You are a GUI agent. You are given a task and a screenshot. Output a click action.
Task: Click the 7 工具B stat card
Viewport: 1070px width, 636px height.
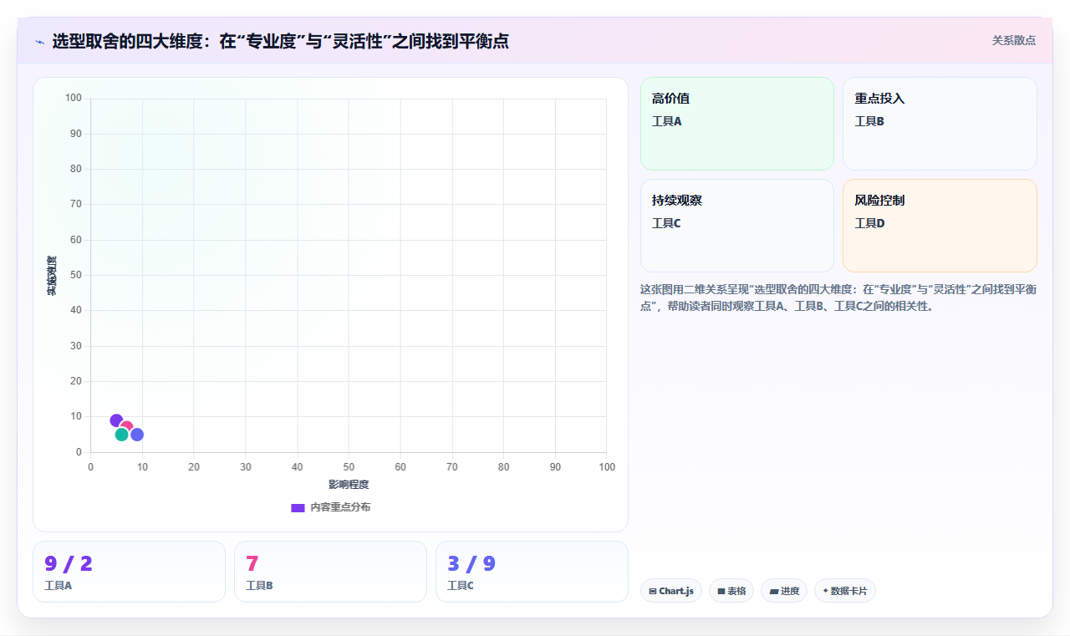[330, 572]
